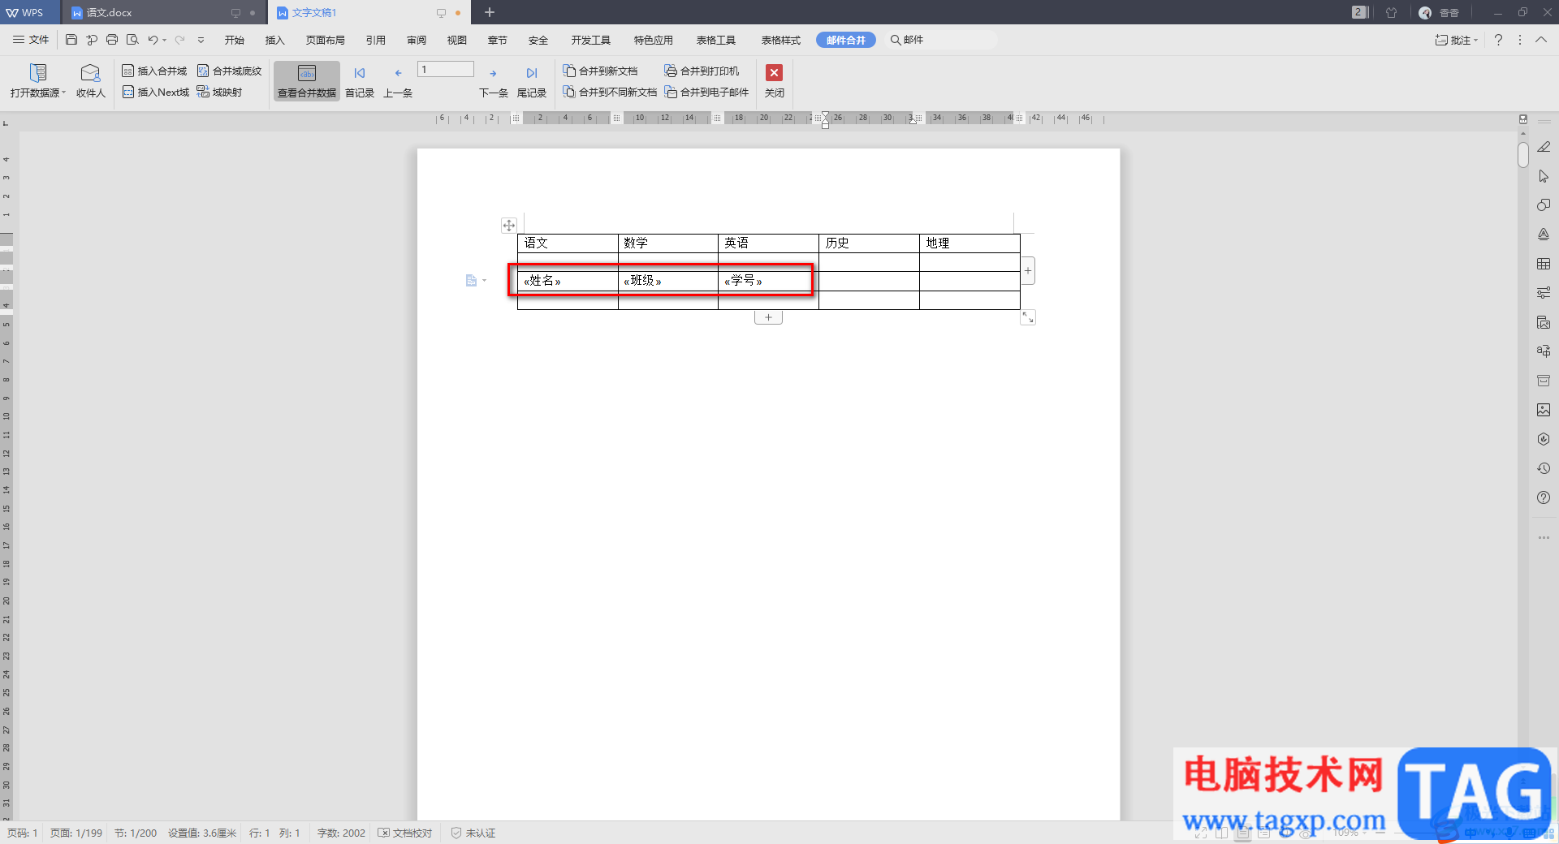Open the data source button icon
Viewport: 1559px width, 844px height.
(x=37, y=72)
